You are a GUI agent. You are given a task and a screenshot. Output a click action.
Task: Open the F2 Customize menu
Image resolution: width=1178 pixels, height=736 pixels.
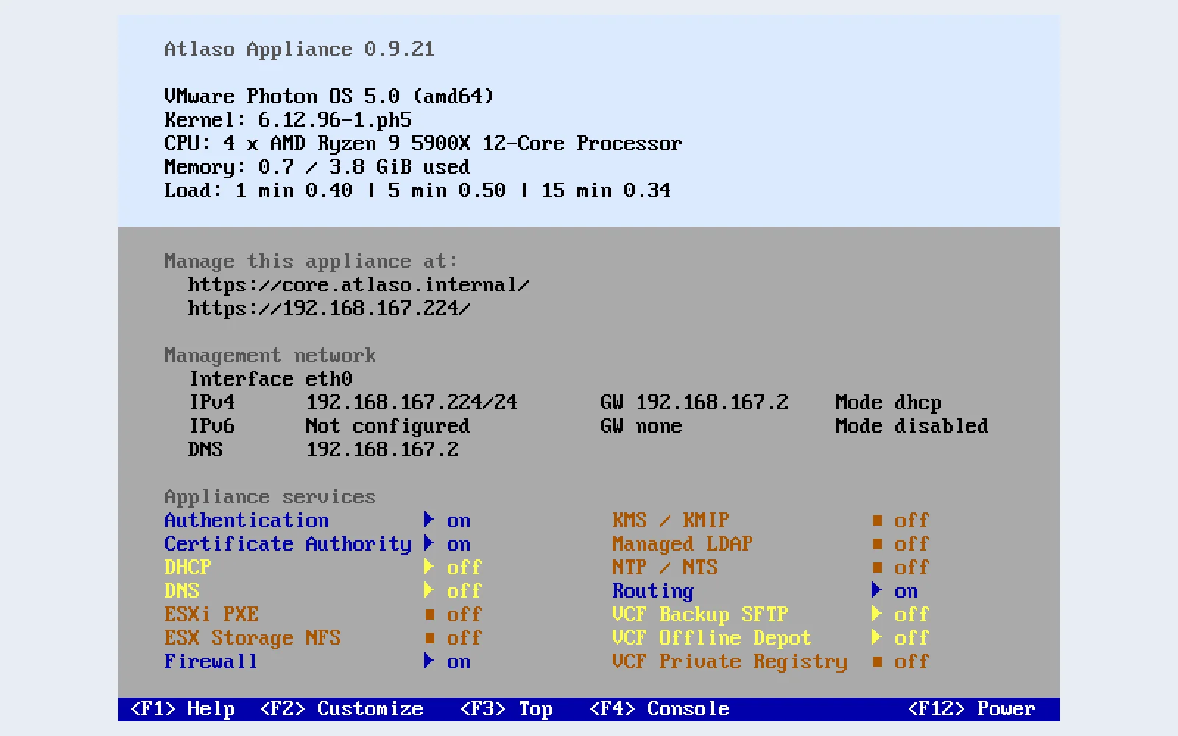click(342, 709)
